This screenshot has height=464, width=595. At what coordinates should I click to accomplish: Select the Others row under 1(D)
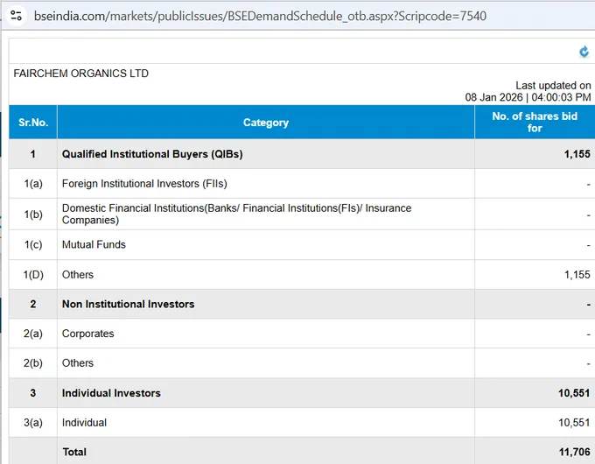point(302,275)
